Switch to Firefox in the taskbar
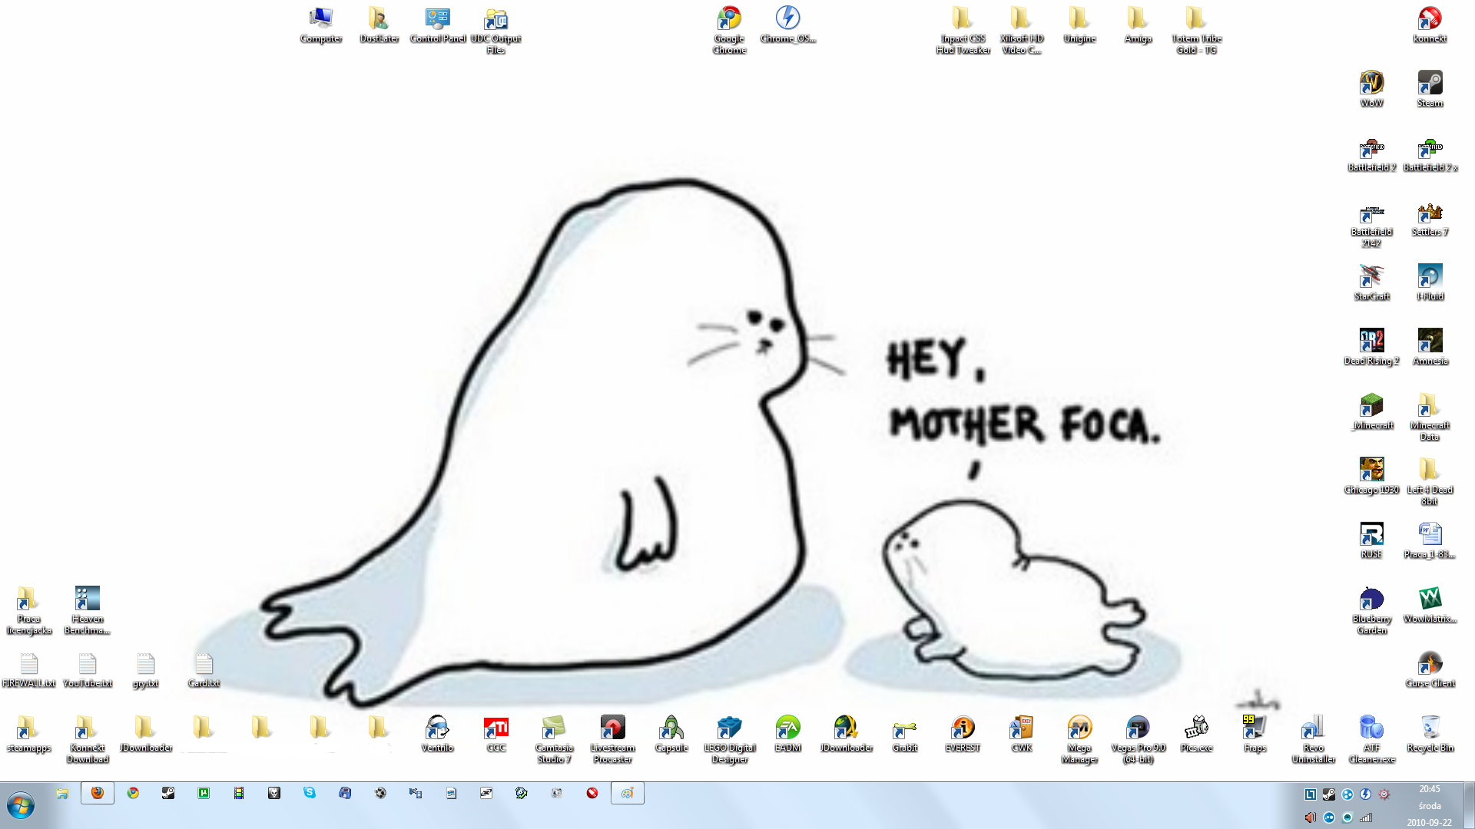 pyautogui.click(x=98, y=793)
